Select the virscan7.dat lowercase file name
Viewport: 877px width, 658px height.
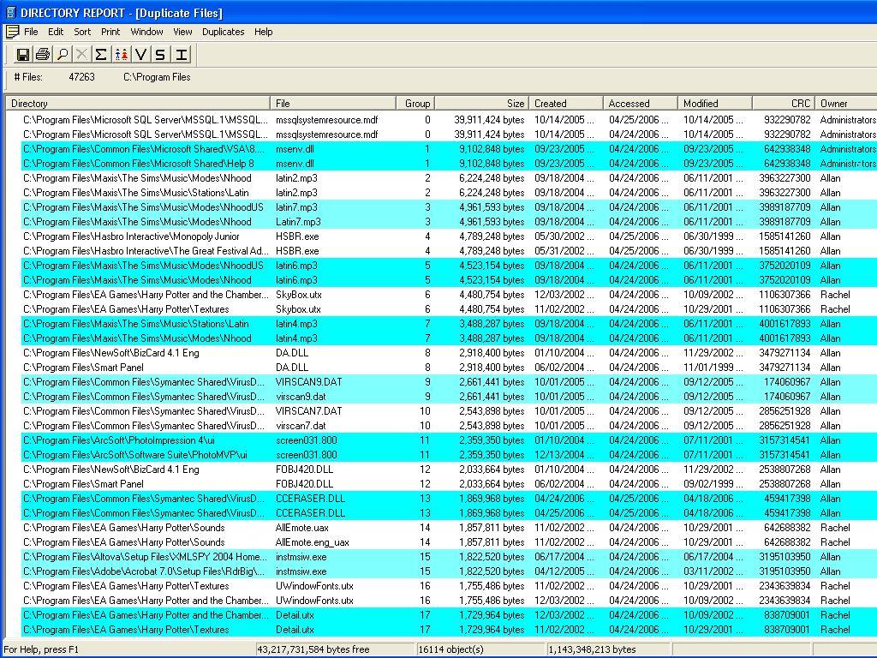coord(301,425)
